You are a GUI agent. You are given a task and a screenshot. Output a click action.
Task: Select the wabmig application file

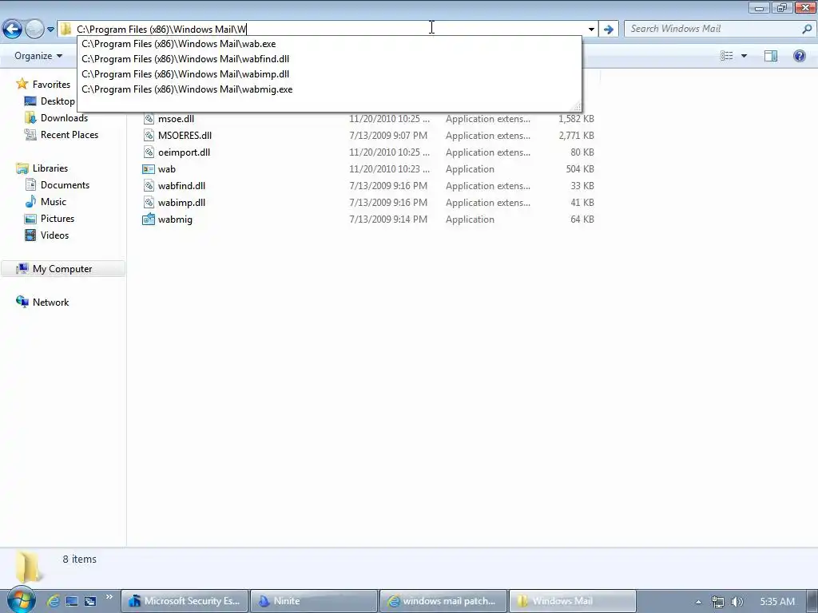[x=175, y=219]
